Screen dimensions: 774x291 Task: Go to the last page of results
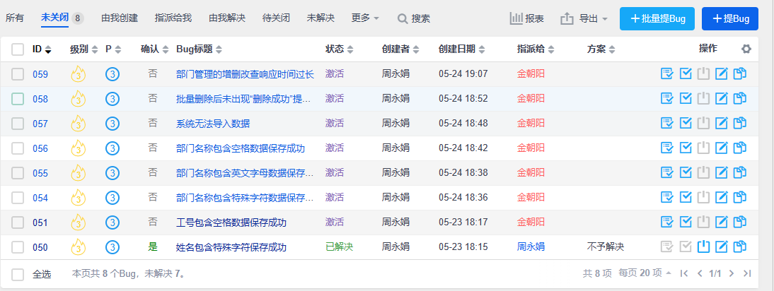(x=747, y=273)
